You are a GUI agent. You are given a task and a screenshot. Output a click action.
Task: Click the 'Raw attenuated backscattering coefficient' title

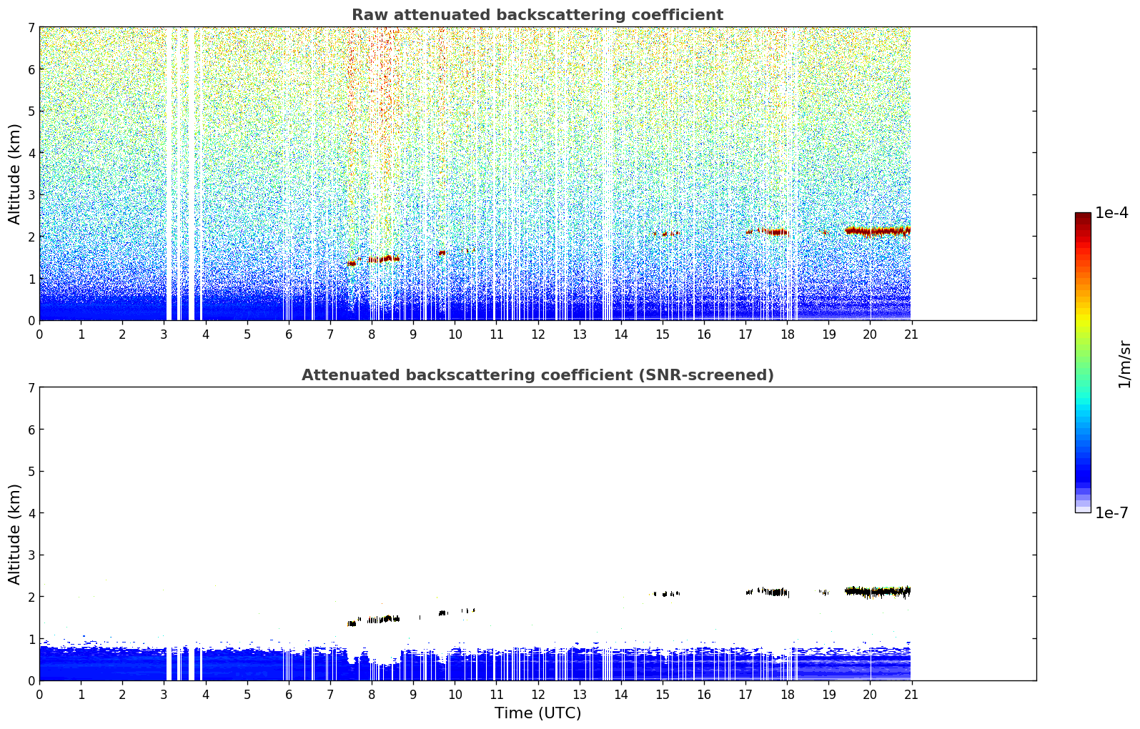tap(537, 15)
